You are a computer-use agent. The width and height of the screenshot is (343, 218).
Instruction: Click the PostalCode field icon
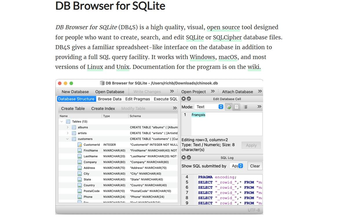[80, 191]
